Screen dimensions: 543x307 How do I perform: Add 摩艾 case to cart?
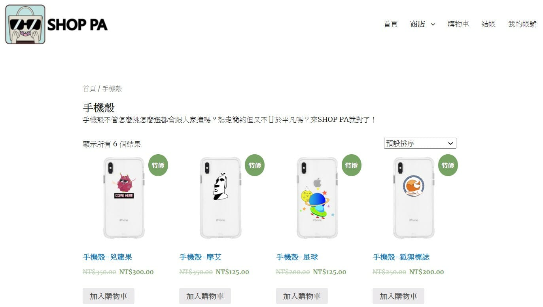coord(205,296)
